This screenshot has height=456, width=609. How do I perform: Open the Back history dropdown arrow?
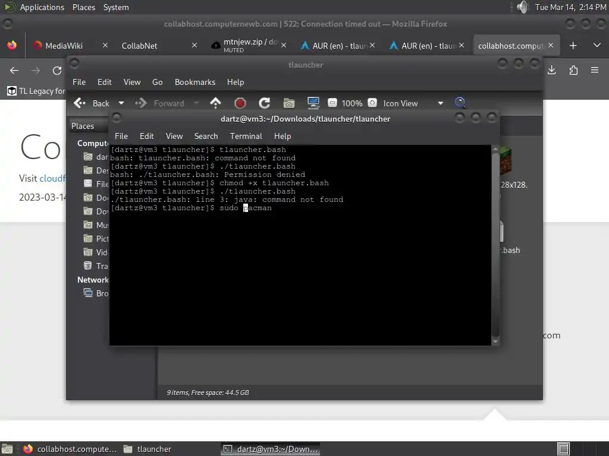121,103
